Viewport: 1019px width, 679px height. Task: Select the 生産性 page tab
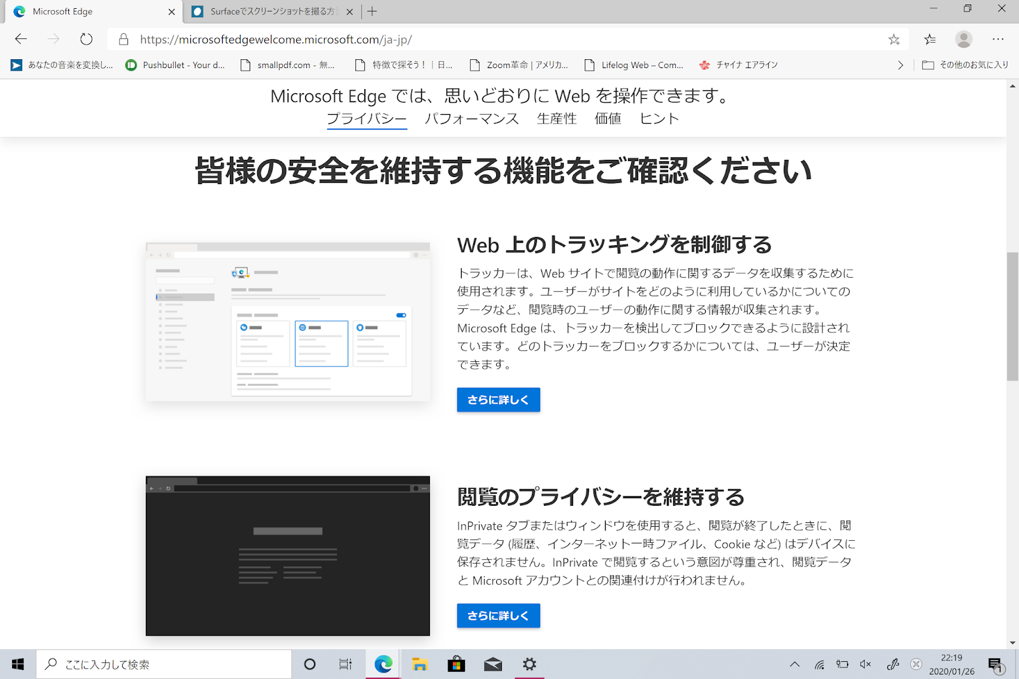click(557, 119)
